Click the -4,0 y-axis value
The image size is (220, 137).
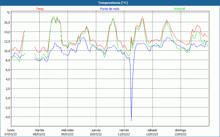(x=7, y=117)
